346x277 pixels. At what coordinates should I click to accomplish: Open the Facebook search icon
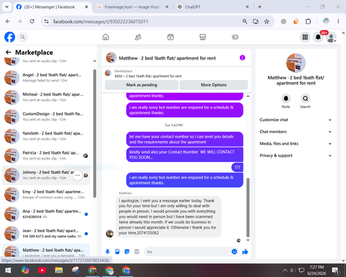(x=23, y=37)
